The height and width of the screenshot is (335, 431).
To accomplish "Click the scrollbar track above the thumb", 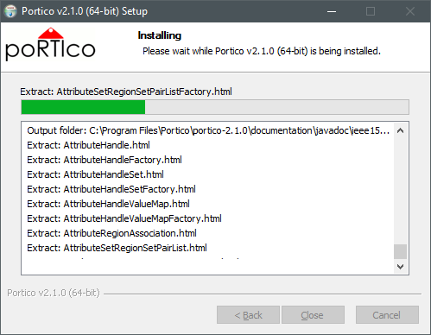I will (x=400, y=191).
